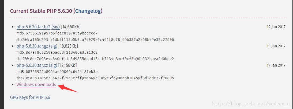Click the md5 hash of tar.xz

[x=62, y=72]
